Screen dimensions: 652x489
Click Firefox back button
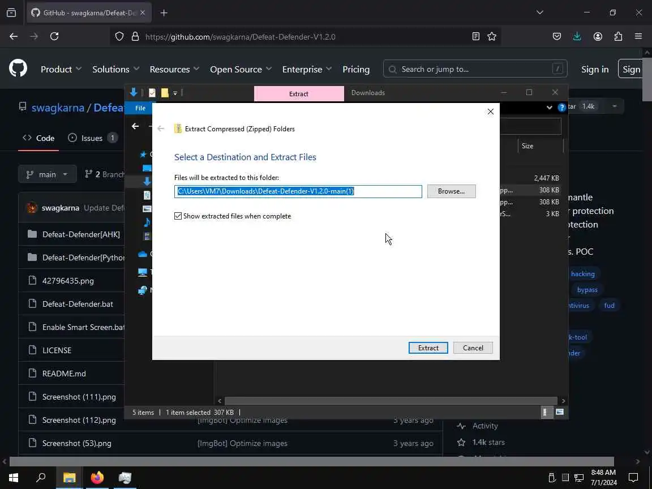tap(14, 37)
